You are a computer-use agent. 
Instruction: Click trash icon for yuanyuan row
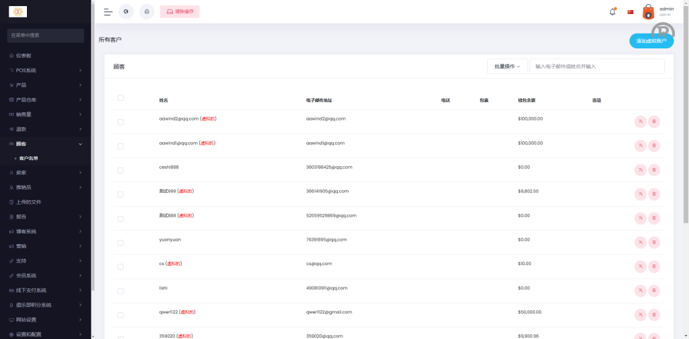point(654,242)
